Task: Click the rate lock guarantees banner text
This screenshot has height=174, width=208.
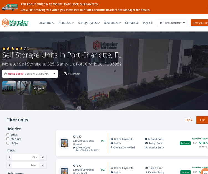Action: 59,4
